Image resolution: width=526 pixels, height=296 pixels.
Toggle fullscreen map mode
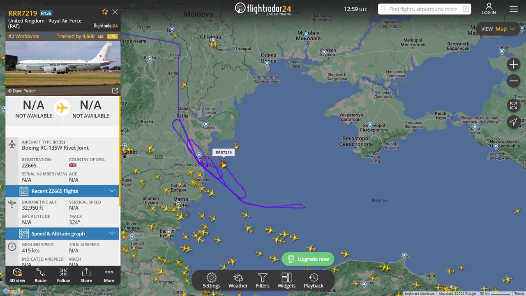[514, 106]
